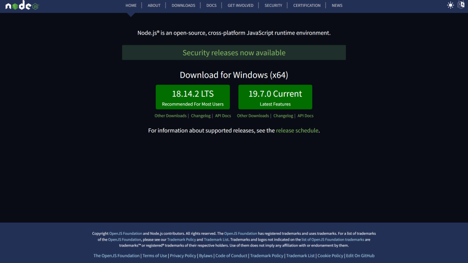
Task: Open the ABOUT nav item
Action: pos(154,5)
